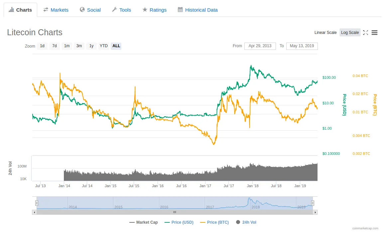Set zoom to 7d

55,46
